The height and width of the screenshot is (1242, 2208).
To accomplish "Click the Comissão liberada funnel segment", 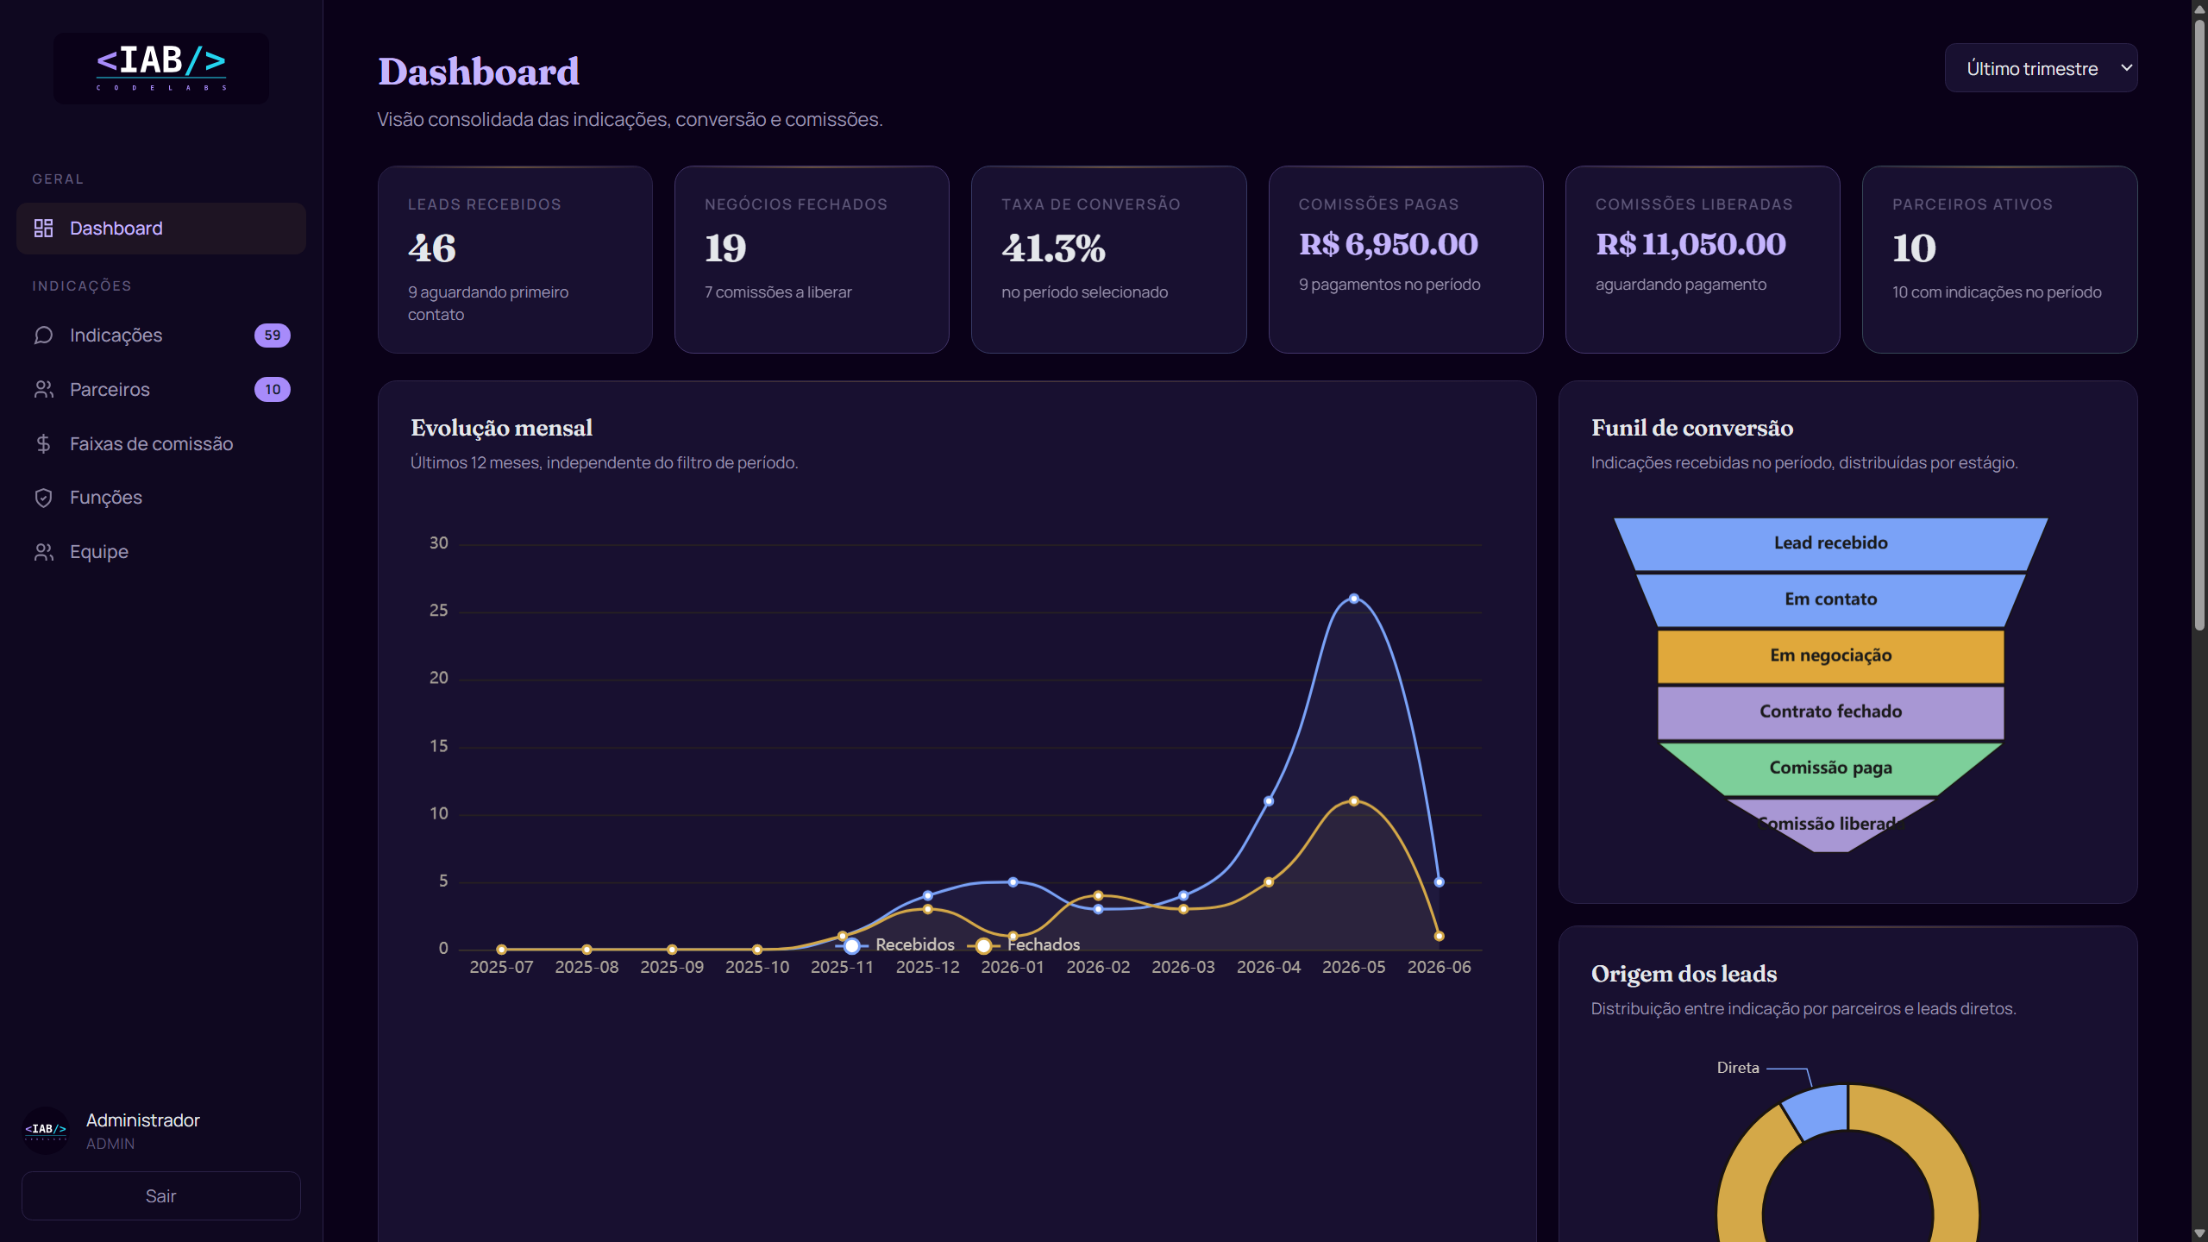I will click(1830, 824).
